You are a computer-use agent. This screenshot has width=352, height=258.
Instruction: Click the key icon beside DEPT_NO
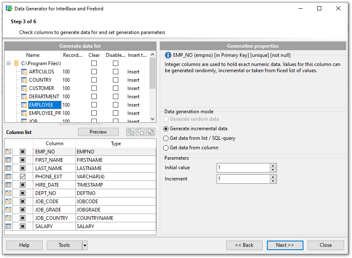point(8,193)
